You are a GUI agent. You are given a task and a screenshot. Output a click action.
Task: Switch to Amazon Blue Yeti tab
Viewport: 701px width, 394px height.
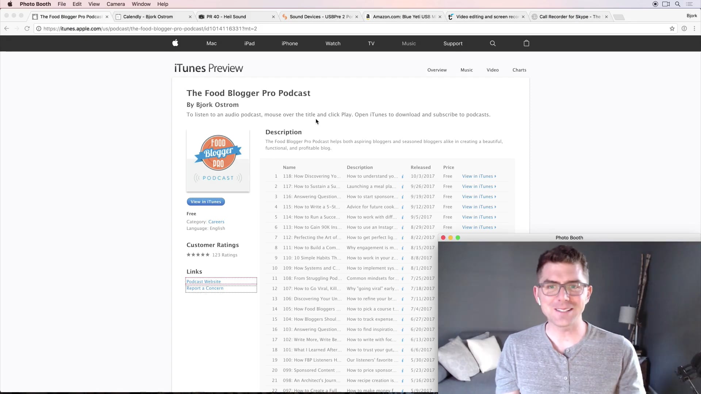pos(404,17)
